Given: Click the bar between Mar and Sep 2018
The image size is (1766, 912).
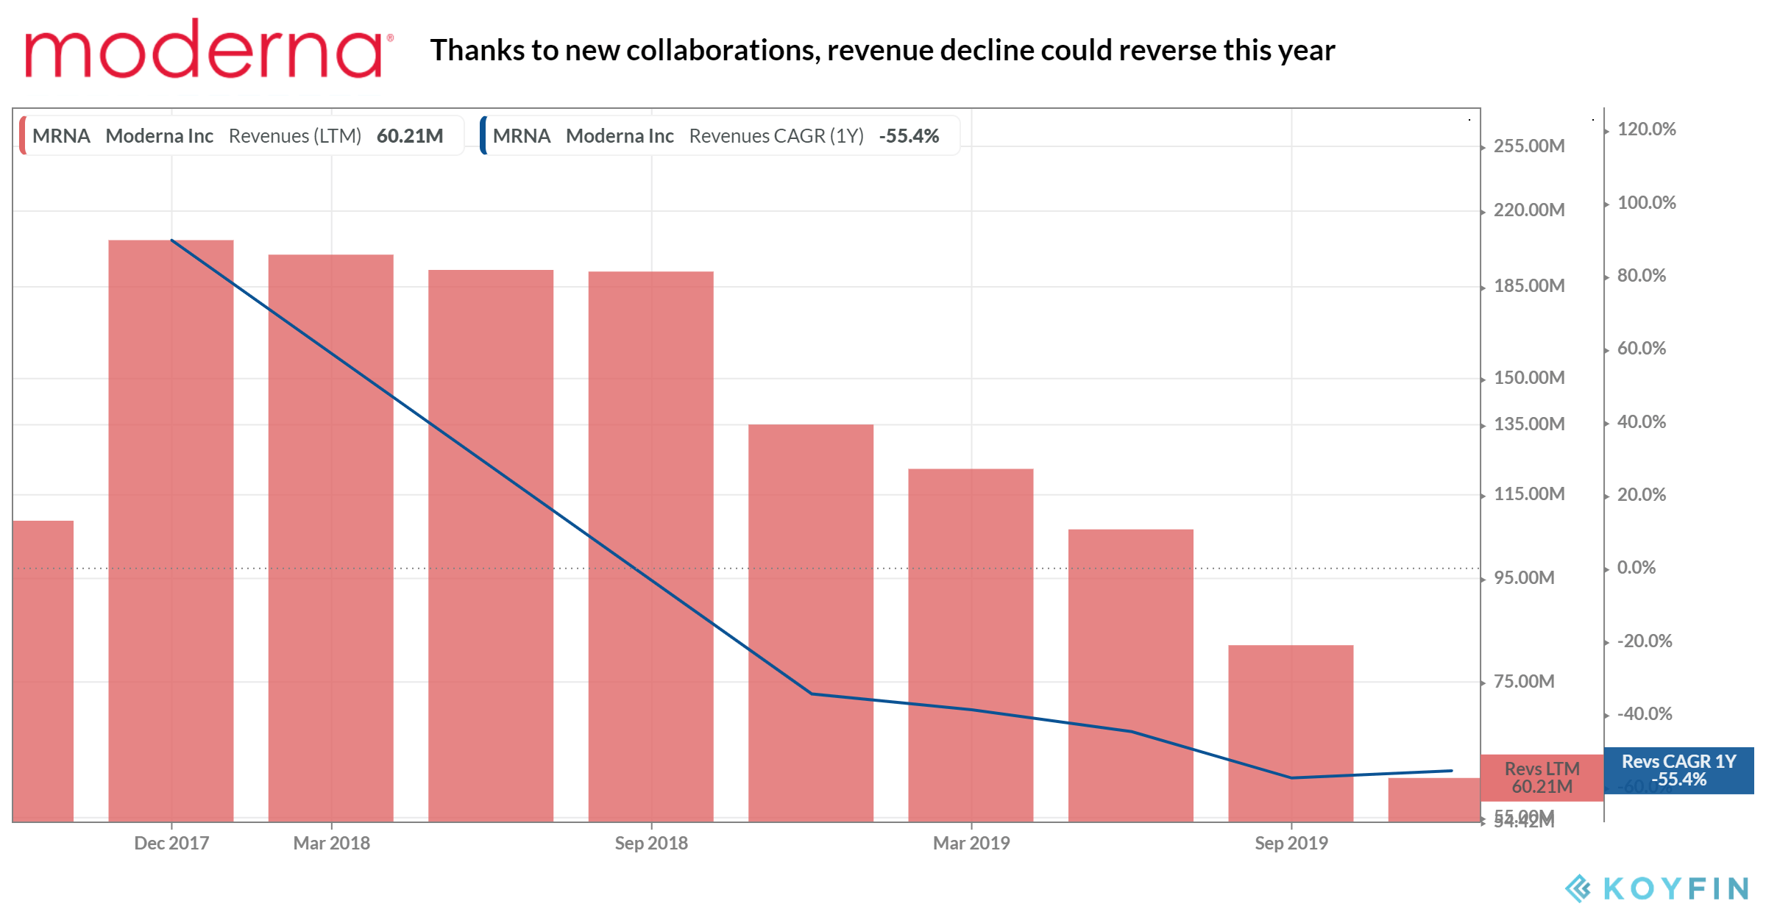Looking at the screenshot, I should [x=491, y=546].
